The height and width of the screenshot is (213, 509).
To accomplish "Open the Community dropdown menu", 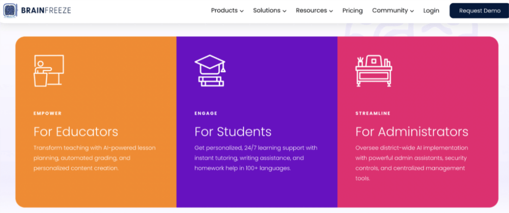I will click(393, 10).
